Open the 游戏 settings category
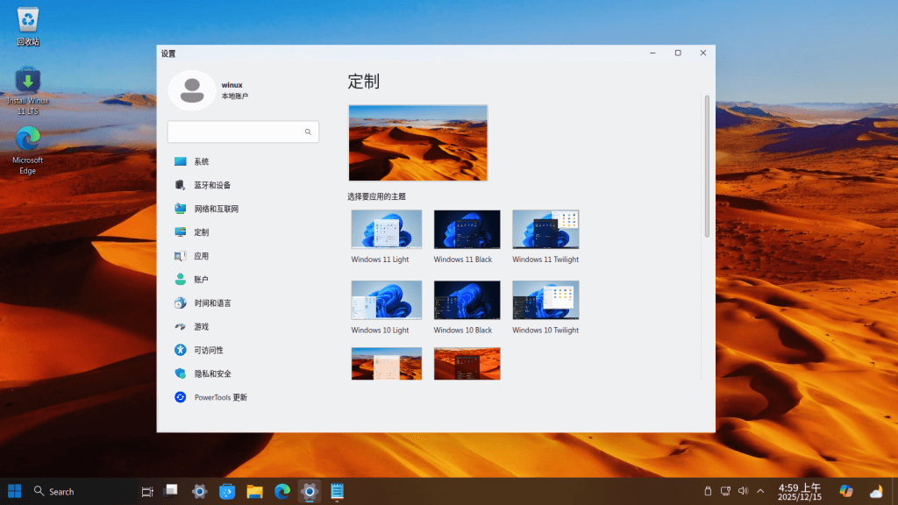This screenshot has width=898, height=505. pos(243,326)
